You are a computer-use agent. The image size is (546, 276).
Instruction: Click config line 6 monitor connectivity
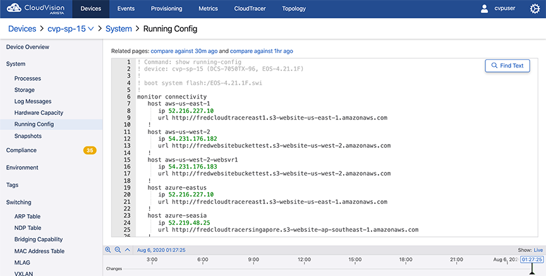tap(172, 97)
